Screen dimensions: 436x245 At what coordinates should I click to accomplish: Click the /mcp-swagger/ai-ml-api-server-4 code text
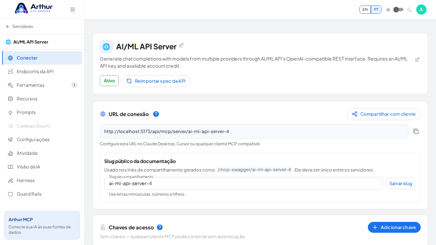click(x=254, y=169)
